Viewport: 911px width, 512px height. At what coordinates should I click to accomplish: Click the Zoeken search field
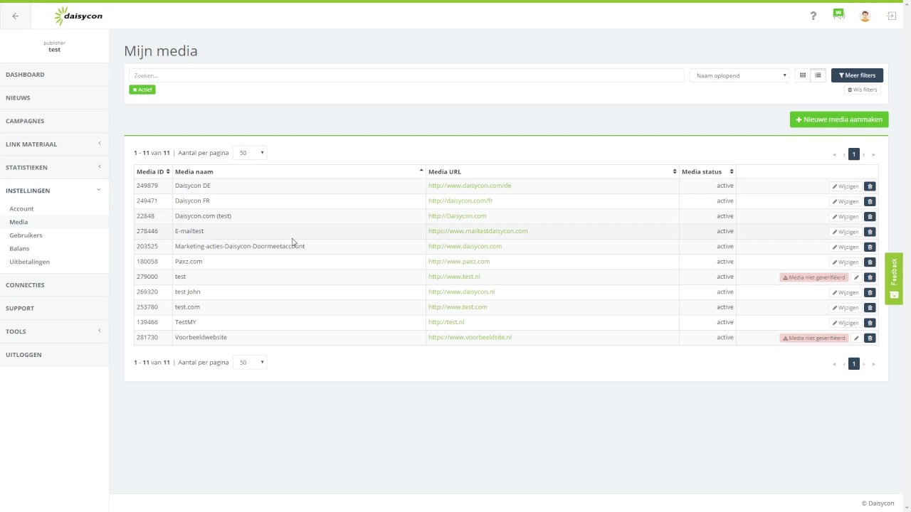(x=406, y=75)
